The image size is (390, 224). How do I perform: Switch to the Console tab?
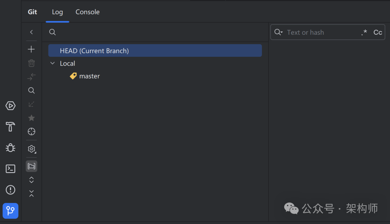pos(87,12)
